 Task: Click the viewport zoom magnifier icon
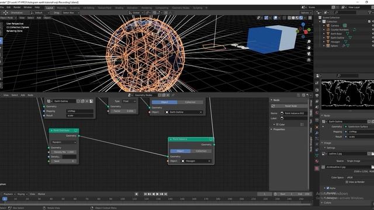(x=309, y=41)
